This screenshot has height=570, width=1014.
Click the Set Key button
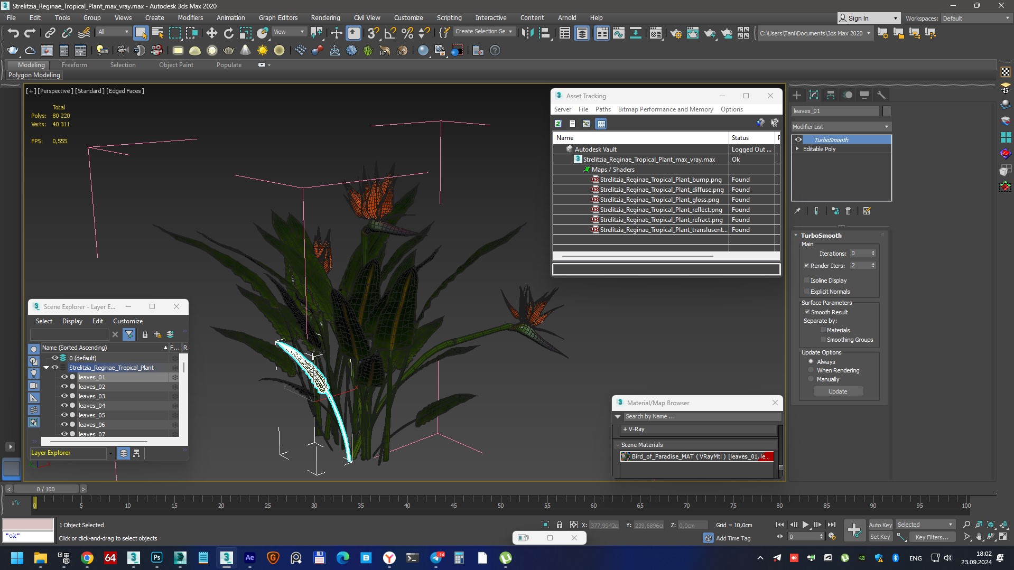[880, 537]
